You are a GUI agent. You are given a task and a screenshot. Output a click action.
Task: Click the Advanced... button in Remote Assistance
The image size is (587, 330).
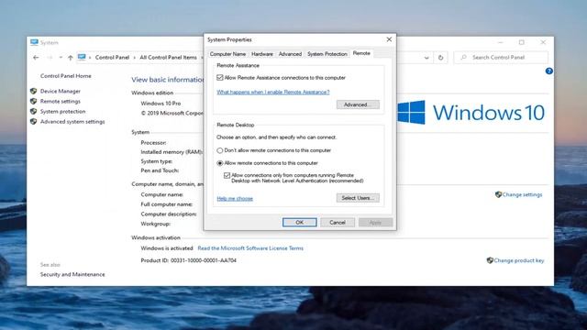pos(358,104)
